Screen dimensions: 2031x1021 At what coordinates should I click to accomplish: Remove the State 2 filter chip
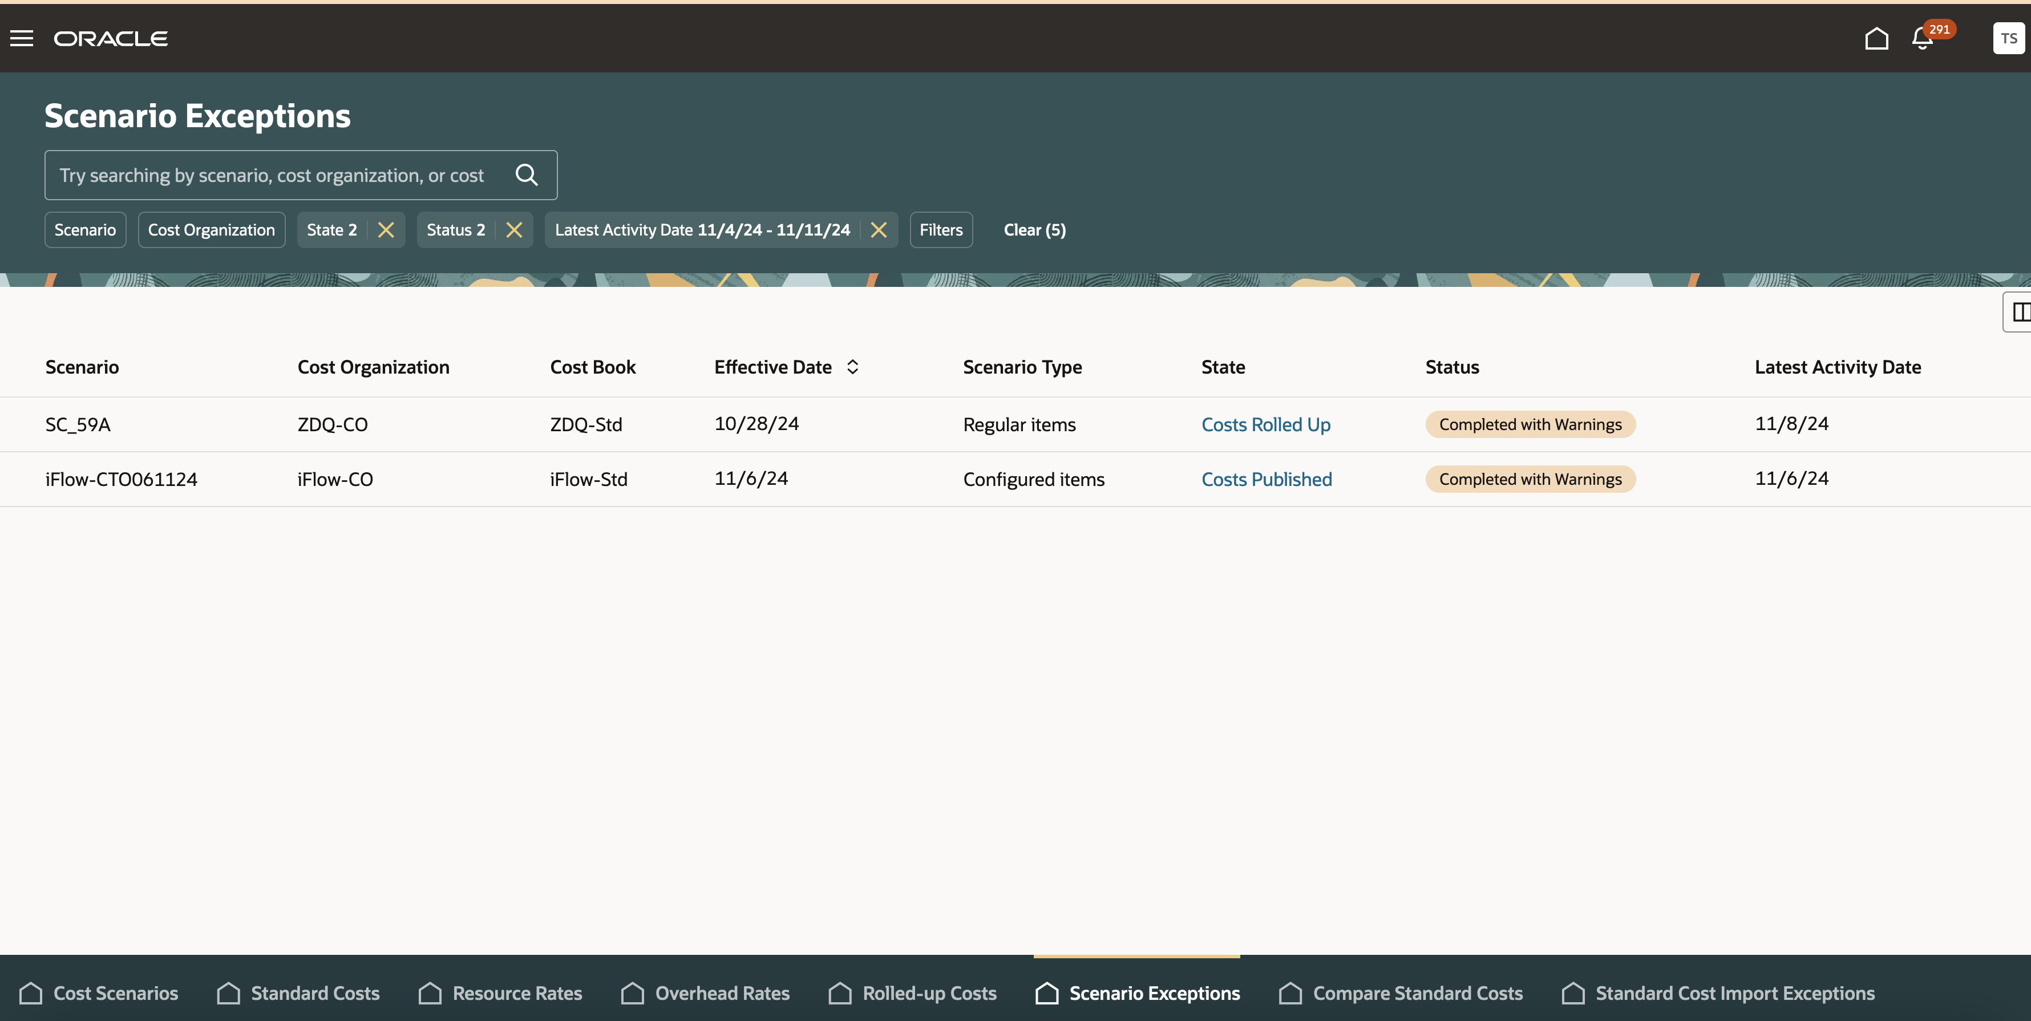(386, 230)
